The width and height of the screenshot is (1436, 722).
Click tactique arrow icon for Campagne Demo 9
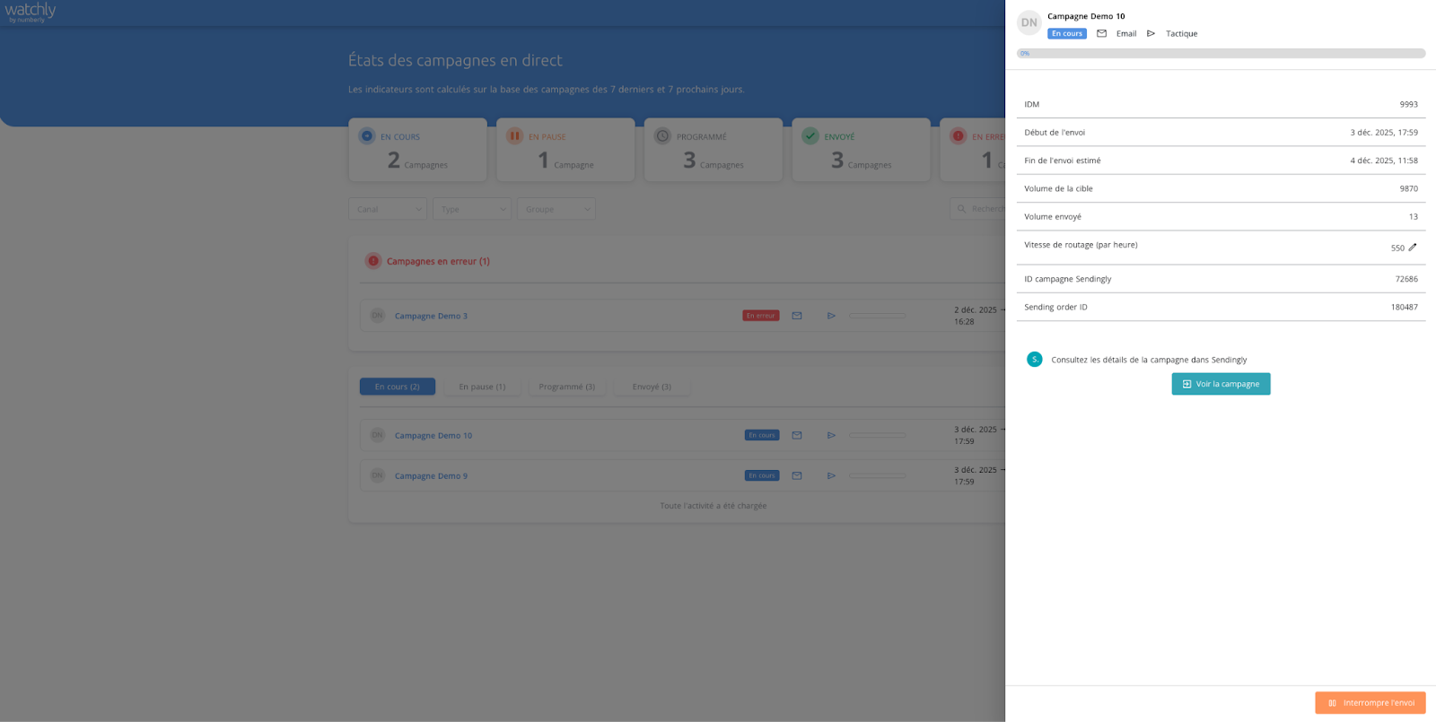pos(831,475)
